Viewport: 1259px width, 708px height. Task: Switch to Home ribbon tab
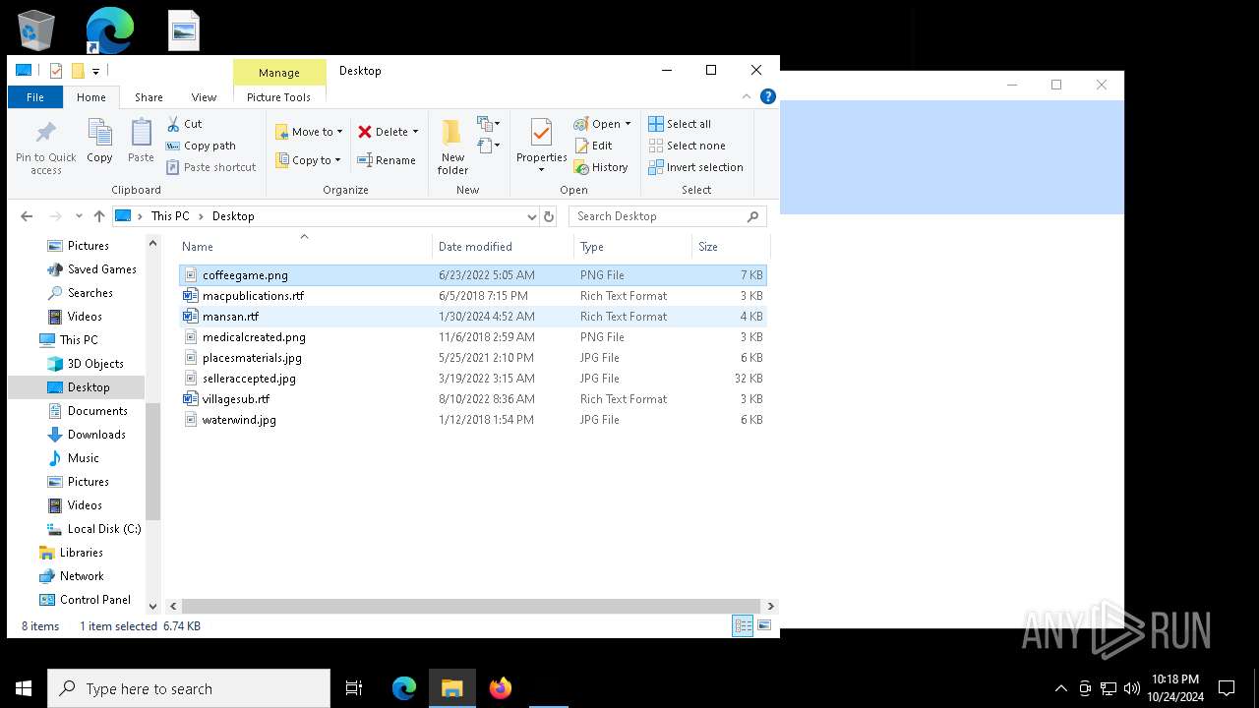coord(91,97)
